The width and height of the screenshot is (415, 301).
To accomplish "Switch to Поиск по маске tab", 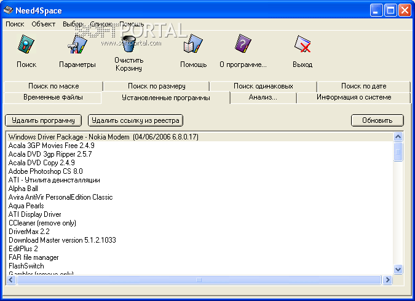I will pos(53,86).
